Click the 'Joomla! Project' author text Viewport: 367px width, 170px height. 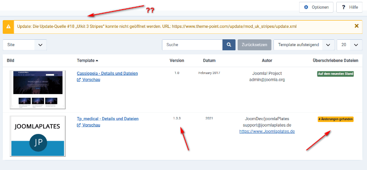coord(267,74)
